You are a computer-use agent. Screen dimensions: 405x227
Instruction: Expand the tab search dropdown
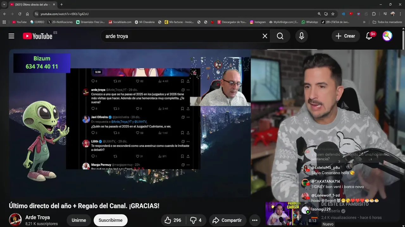[x=4, y=4]
